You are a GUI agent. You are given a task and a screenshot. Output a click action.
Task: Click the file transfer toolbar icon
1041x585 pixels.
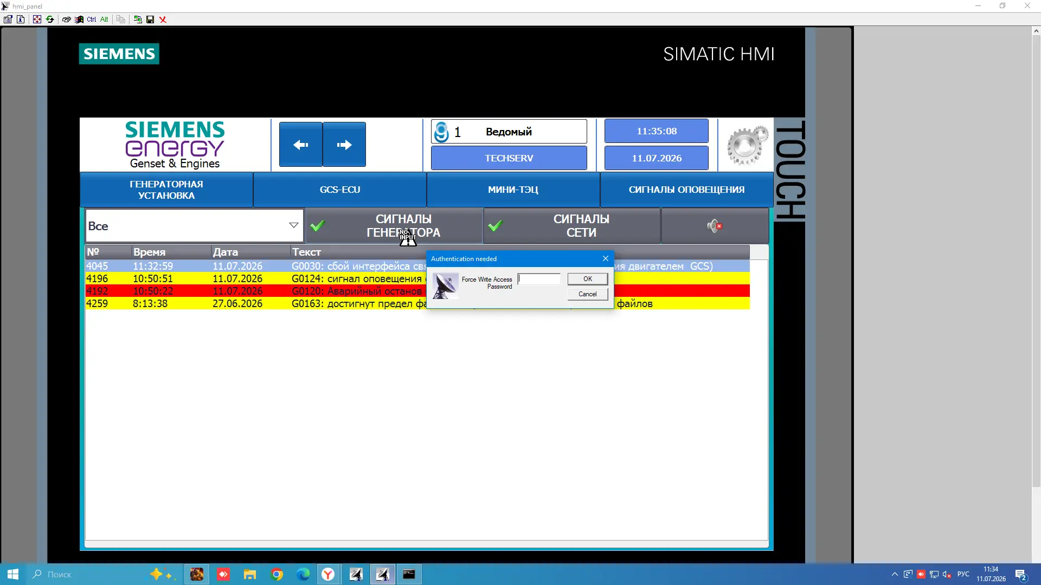pyautogui.click(x=121, y=19)
